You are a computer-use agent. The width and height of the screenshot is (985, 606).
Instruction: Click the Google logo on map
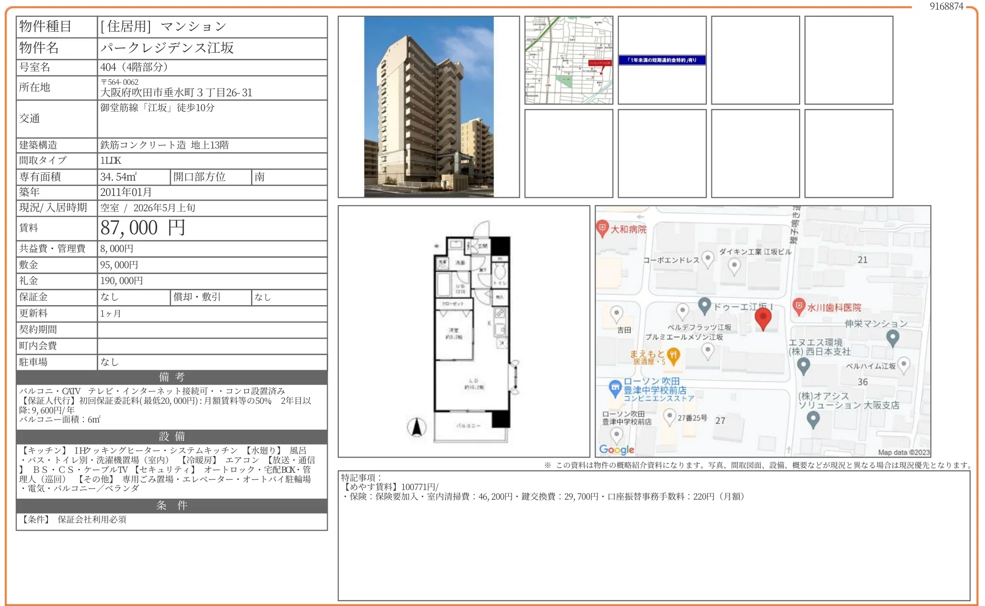pos(616,449)
